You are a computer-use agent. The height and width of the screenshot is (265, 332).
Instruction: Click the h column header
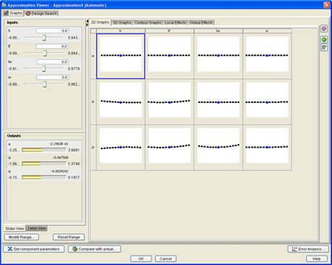point(121,31)
